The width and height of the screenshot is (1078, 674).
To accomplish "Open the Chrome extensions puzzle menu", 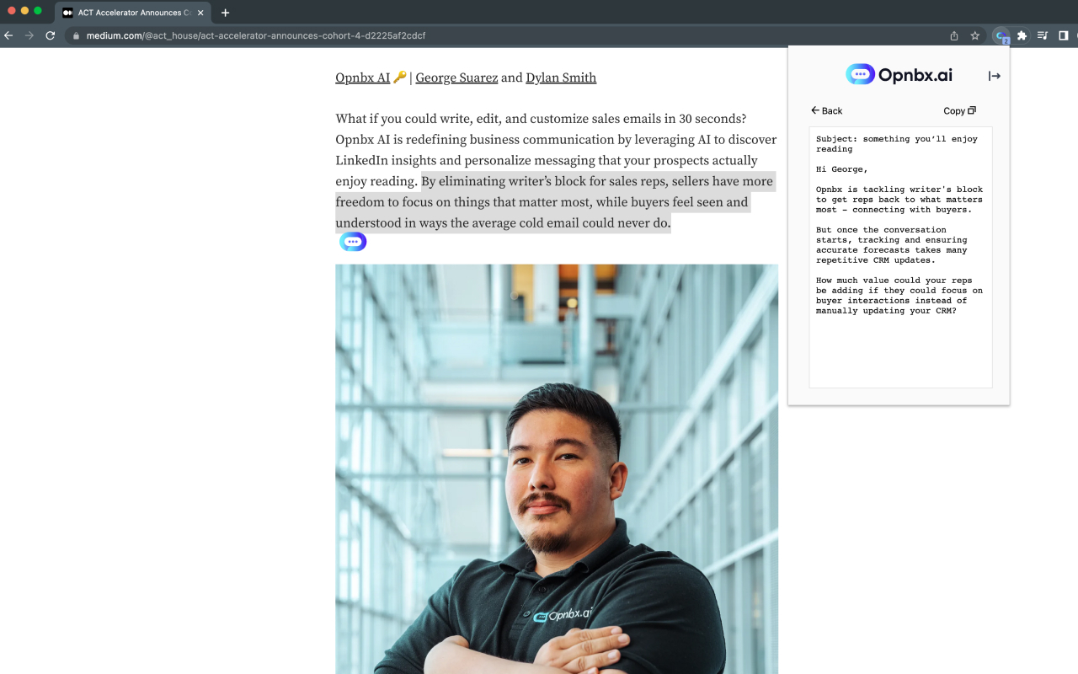I will coord(1022,35).
